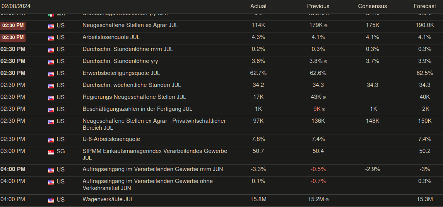Open the Erwerbsbeteiligungsquote JUL event

pyautogui.click(x=121, y=73)
